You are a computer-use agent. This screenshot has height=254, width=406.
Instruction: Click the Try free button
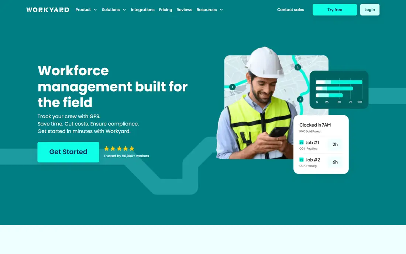coord(334,10)
